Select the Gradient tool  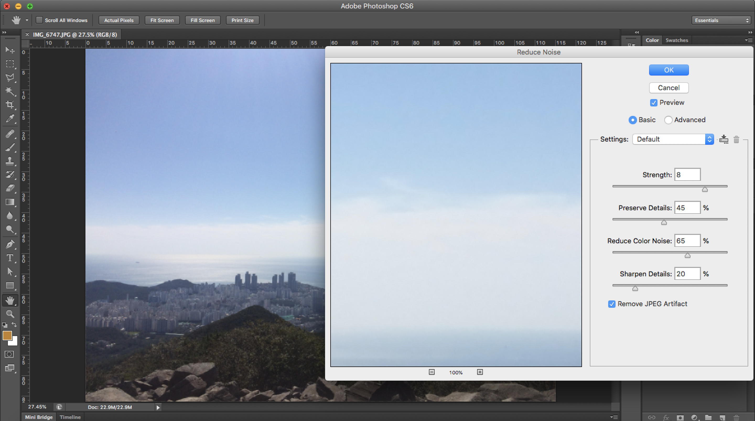10,202
